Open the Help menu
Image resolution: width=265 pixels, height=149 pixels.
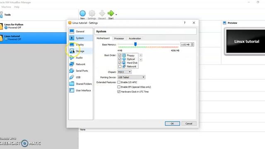[17, 7]
